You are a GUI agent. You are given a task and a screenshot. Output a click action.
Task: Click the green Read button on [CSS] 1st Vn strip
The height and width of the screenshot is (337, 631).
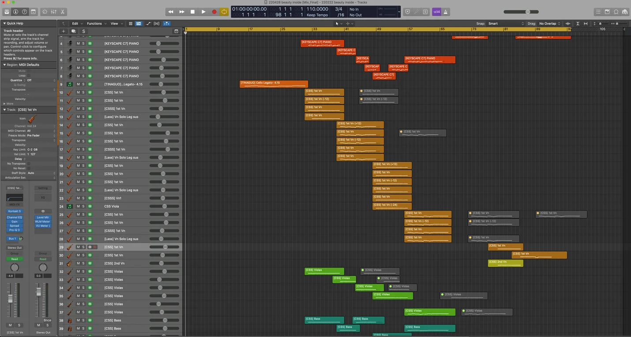click(15, 259)
